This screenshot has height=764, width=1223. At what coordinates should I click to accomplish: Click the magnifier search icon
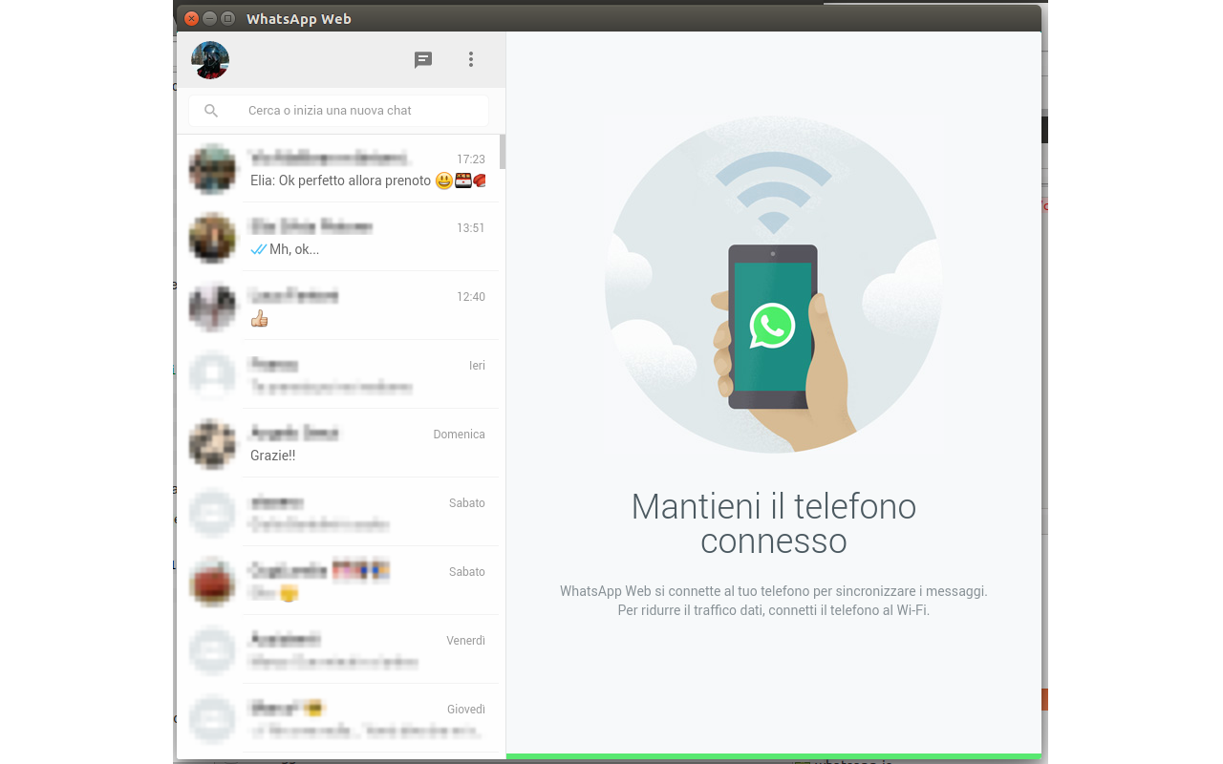click(x=211, y=111)
